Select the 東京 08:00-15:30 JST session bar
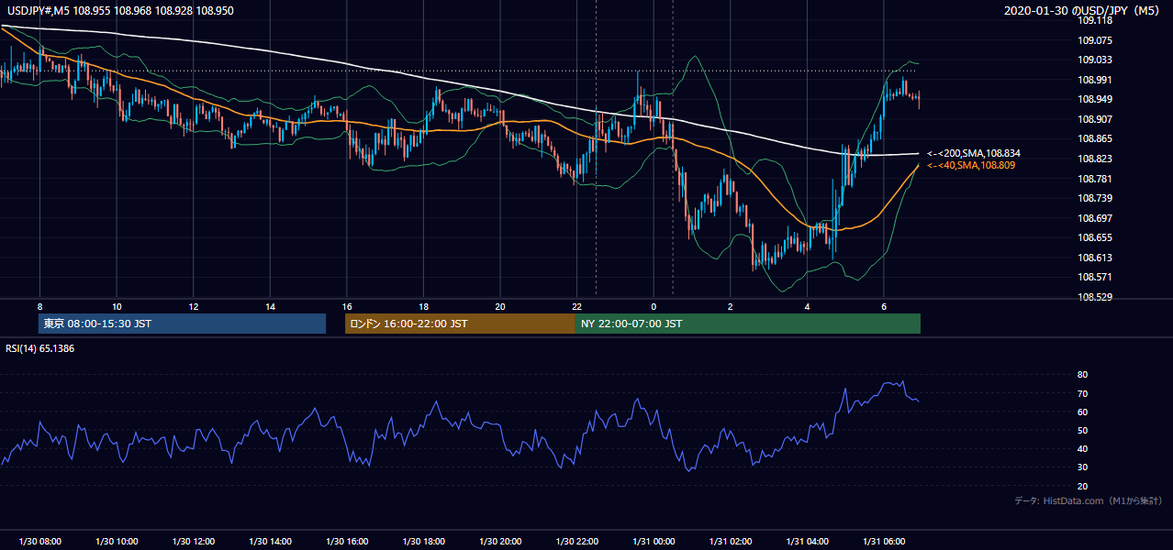The image size is (1173, 550). [182, 324]
